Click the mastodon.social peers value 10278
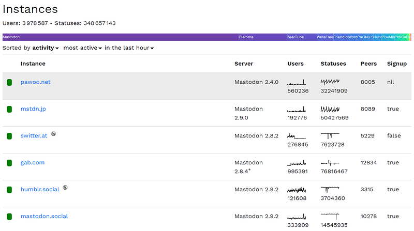414x231 pixels. pyautogui.click(x=368, y=217)
